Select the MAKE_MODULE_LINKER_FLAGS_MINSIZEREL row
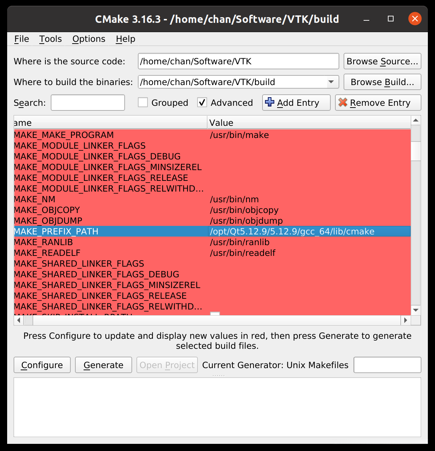Image resolution: width=435 pixels, height=451 pixels. [x=212, y=167]
